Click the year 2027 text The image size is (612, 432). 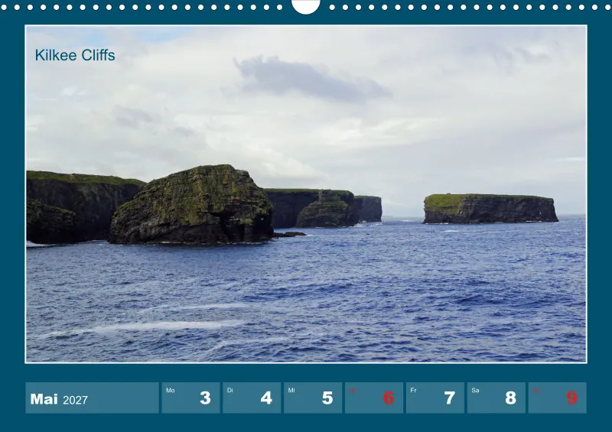point(75,400)
